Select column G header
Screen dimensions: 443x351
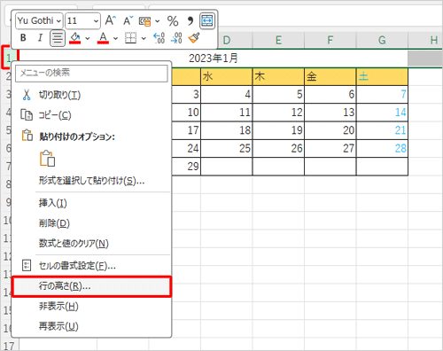[x=382, y=40]
